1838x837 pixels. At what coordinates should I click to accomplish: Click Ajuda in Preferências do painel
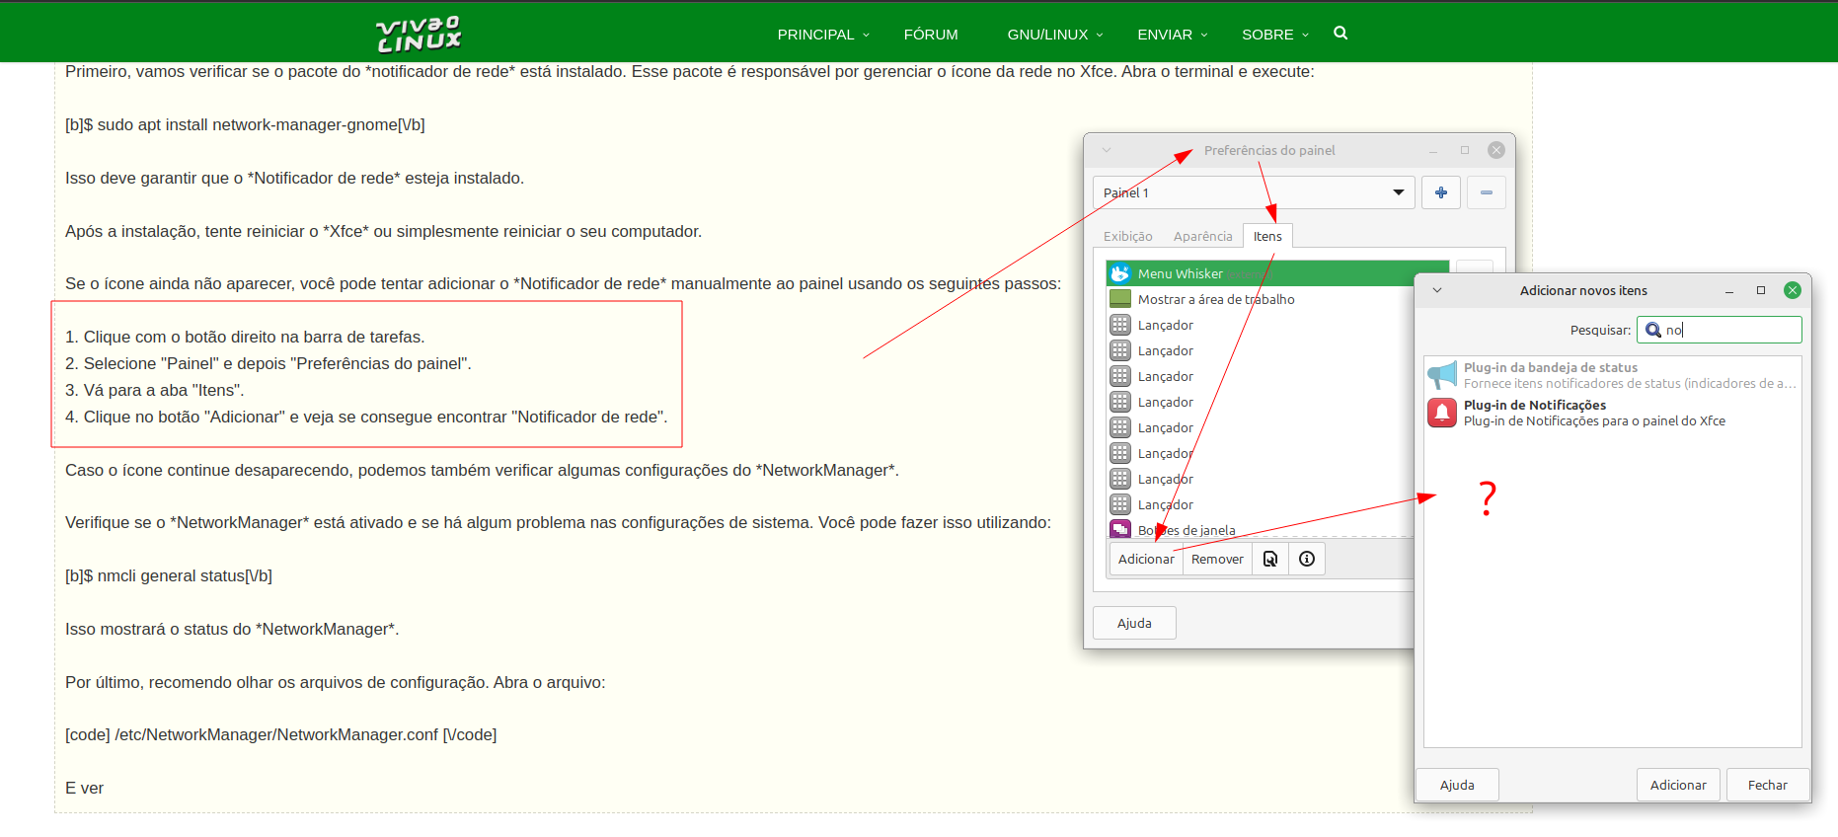point(1134,623)
